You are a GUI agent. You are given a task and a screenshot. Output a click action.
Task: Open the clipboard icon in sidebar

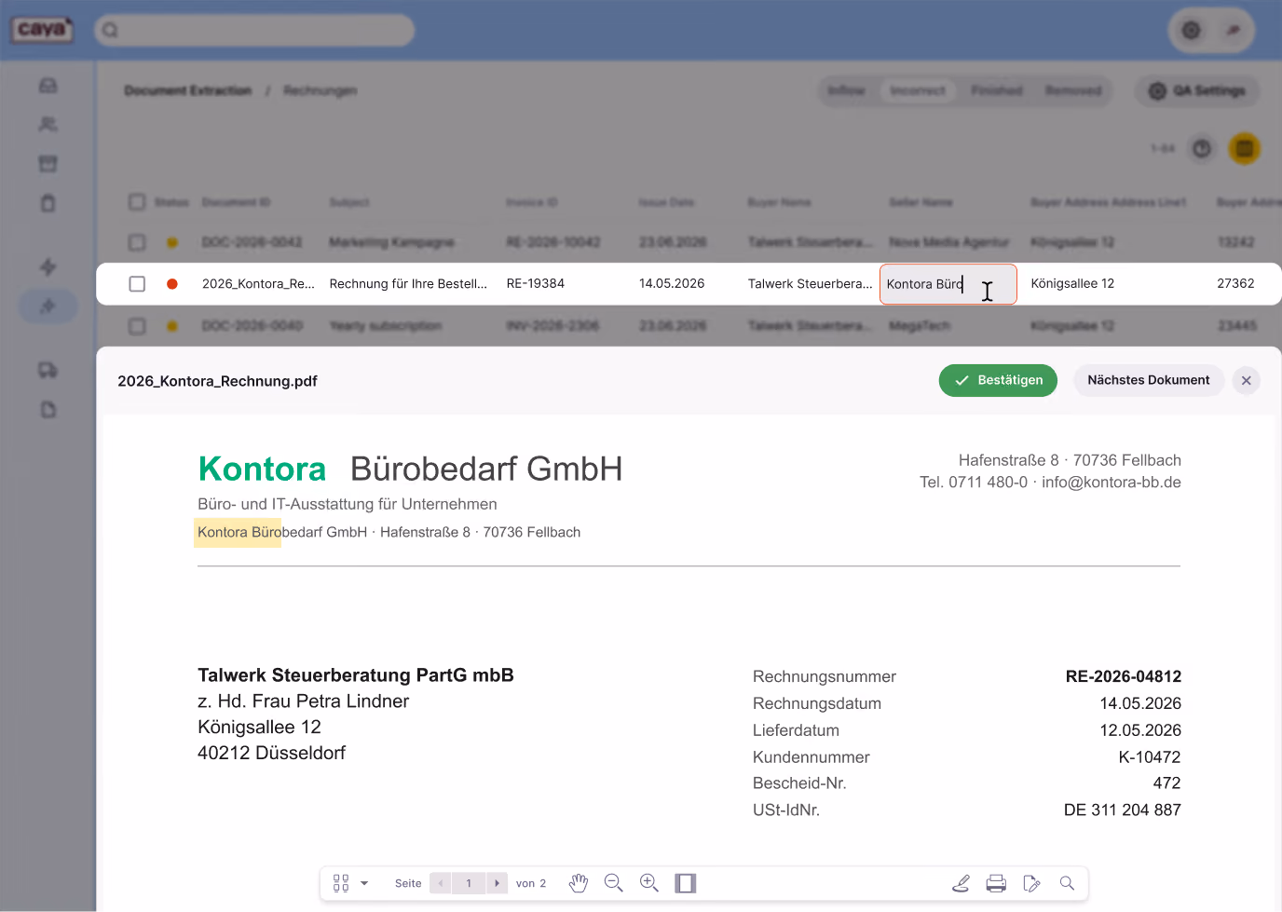pyautogui.click(x=48, y=203)
